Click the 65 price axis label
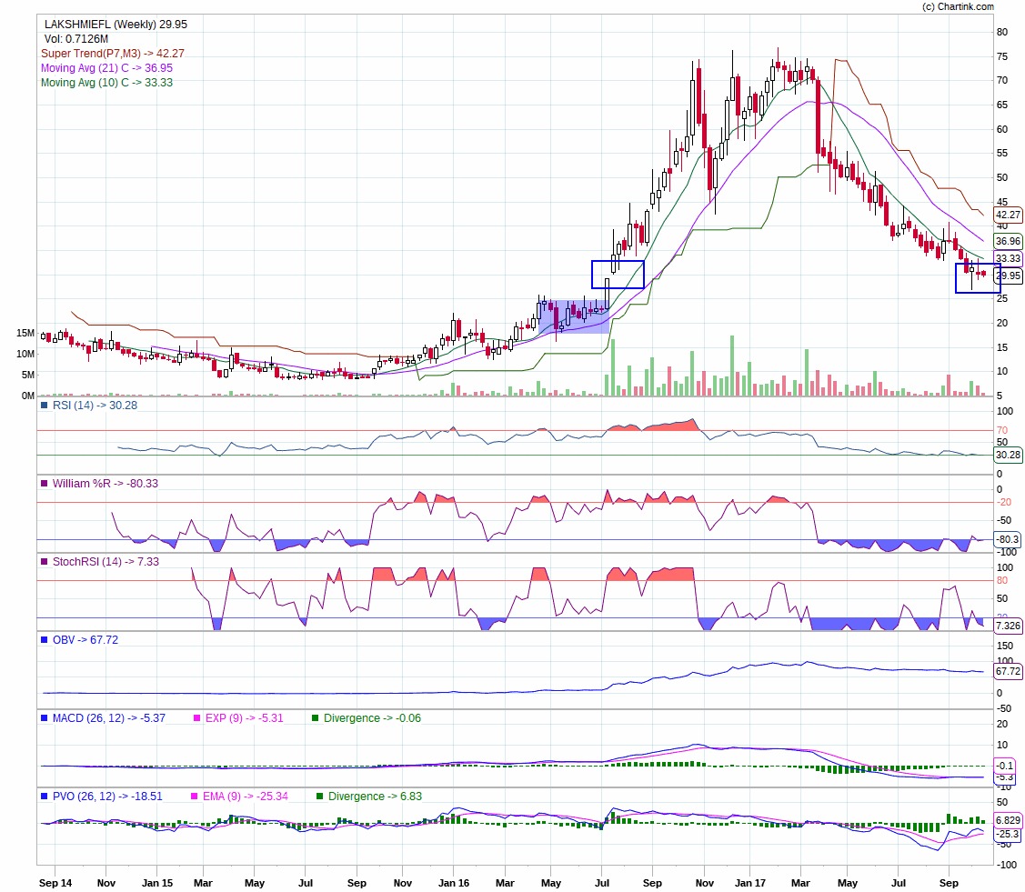 [x=1002, y=105]
